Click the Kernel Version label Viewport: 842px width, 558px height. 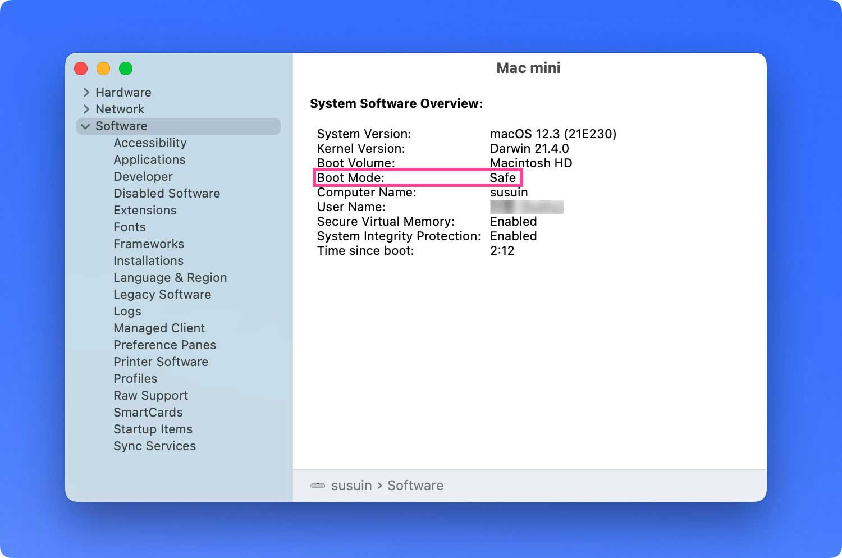tap(361, 149)
